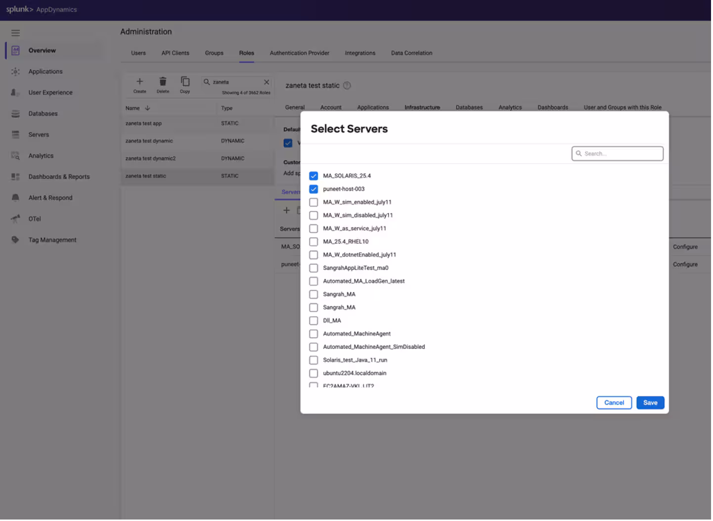The image size is (713, 521).
Task: Sort roles by Name column arrow
Action: pos(147,108)
